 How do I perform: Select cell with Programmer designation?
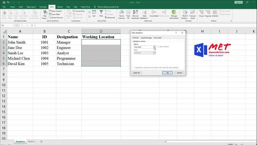click(69, 58)
